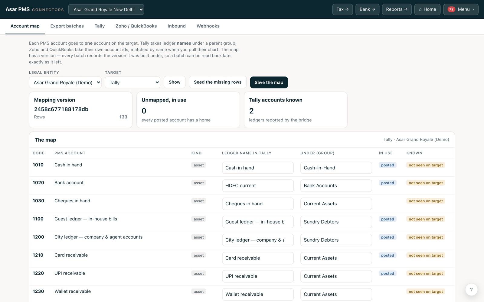Click mapping version 2458c677188178db
Viewport: 484px width, 302px height.
click(61, 109)
